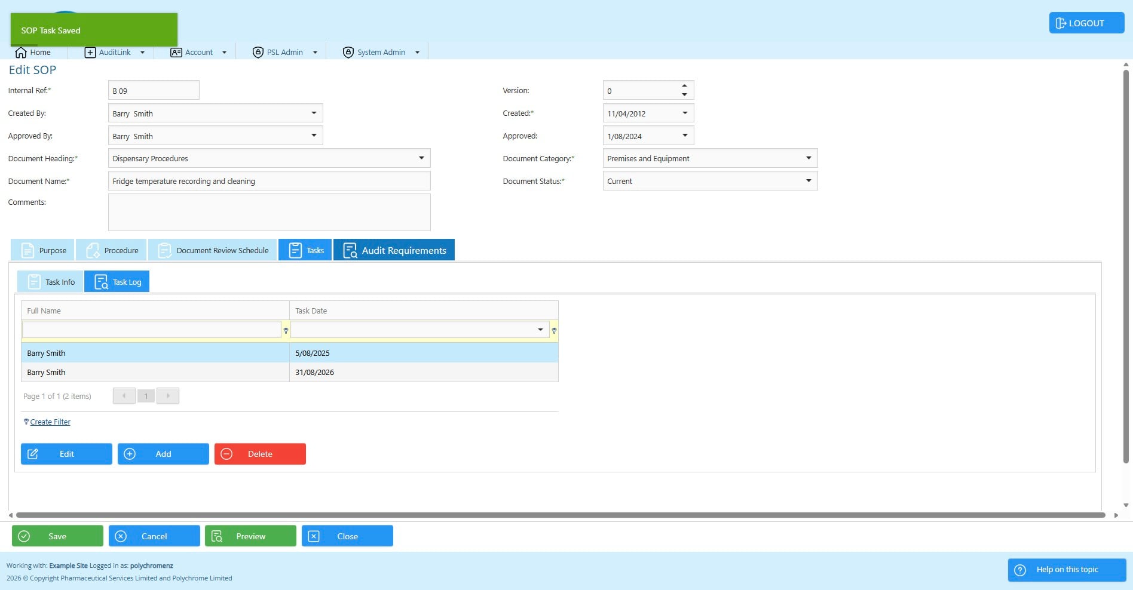1133x590 pixels.
Task: Click into the Comments text area
Action: [x=269, y=212]
